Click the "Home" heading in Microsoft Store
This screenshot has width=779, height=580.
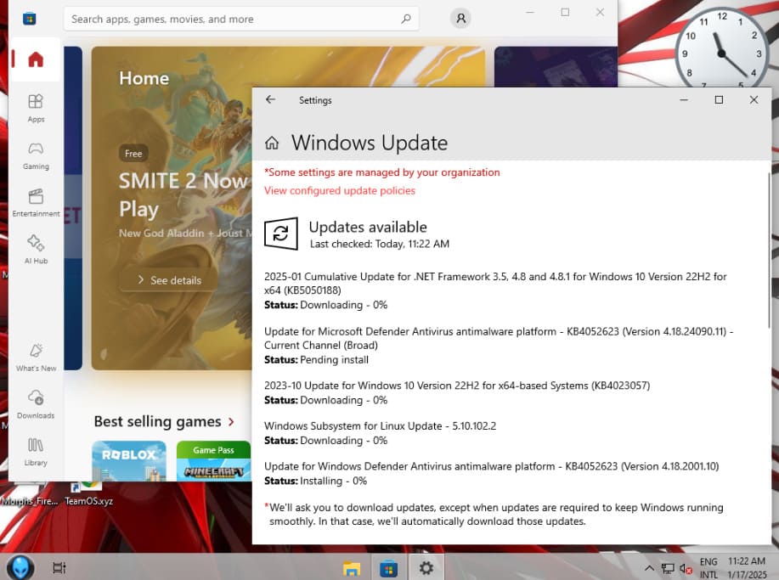pos(144,78)
